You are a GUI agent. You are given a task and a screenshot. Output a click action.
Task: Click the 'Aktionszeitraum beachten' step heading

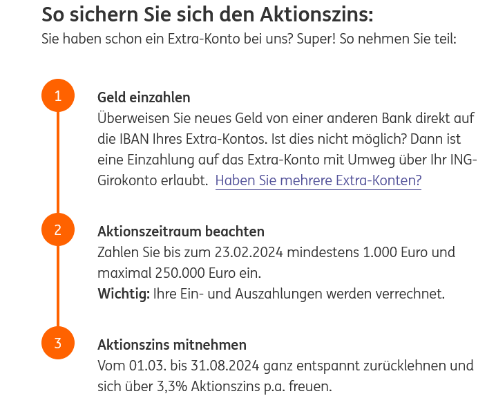click(180, 232)
